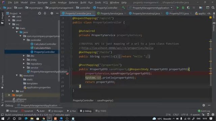Expand the repository package
This screenshot has width=216, height=121.
(x=24, y=64)
